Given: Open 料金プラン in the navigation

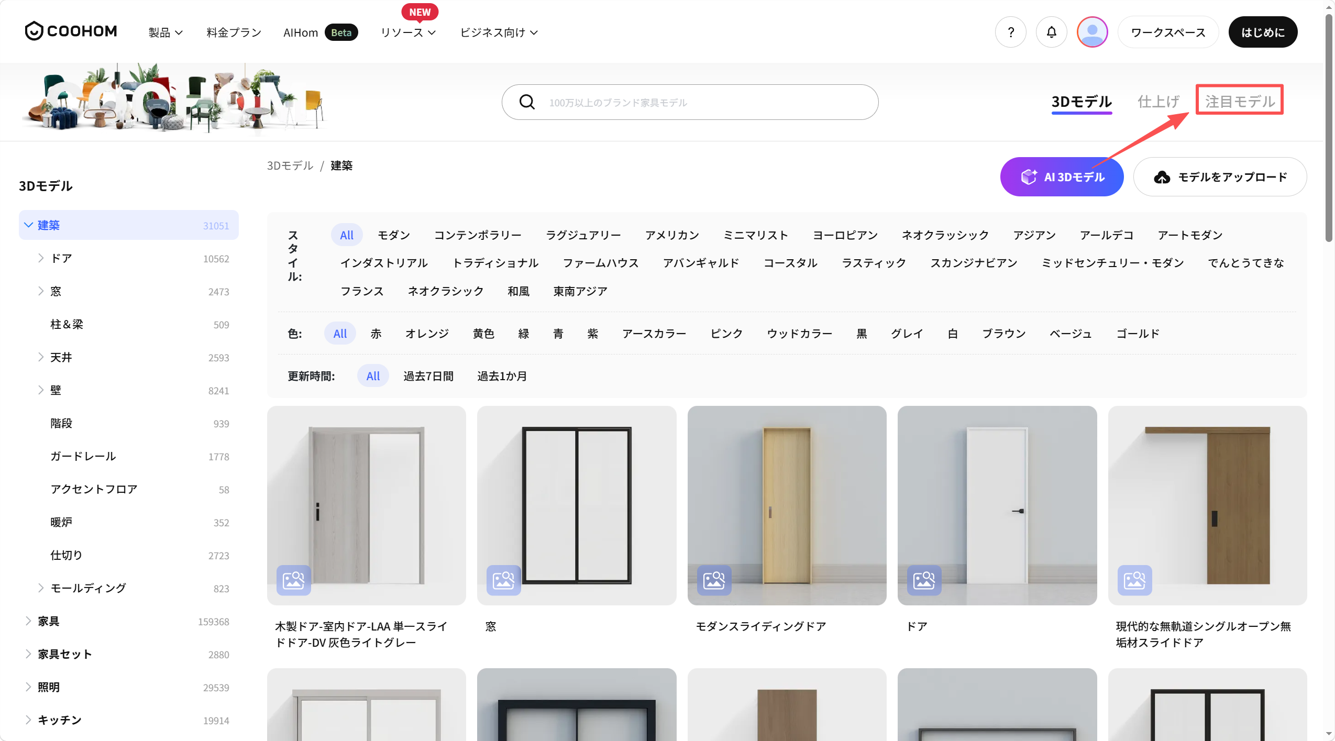Looking at the screenshot, I should [234, 32].
